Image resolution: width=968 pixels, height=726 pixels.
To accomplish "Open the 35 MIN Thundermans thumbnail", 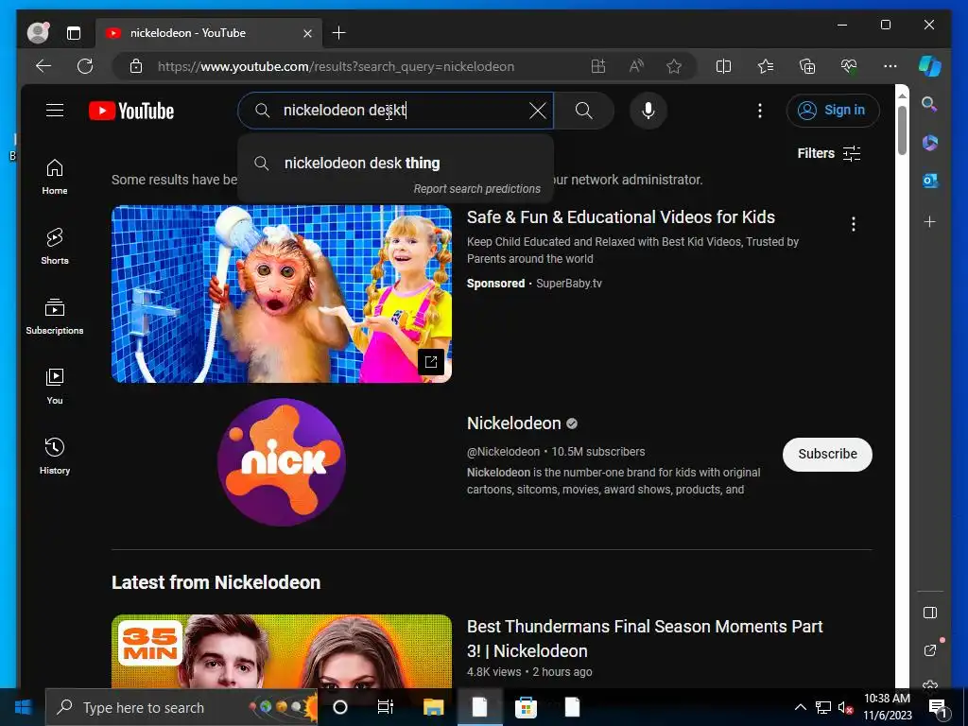I will pos(282,651).
